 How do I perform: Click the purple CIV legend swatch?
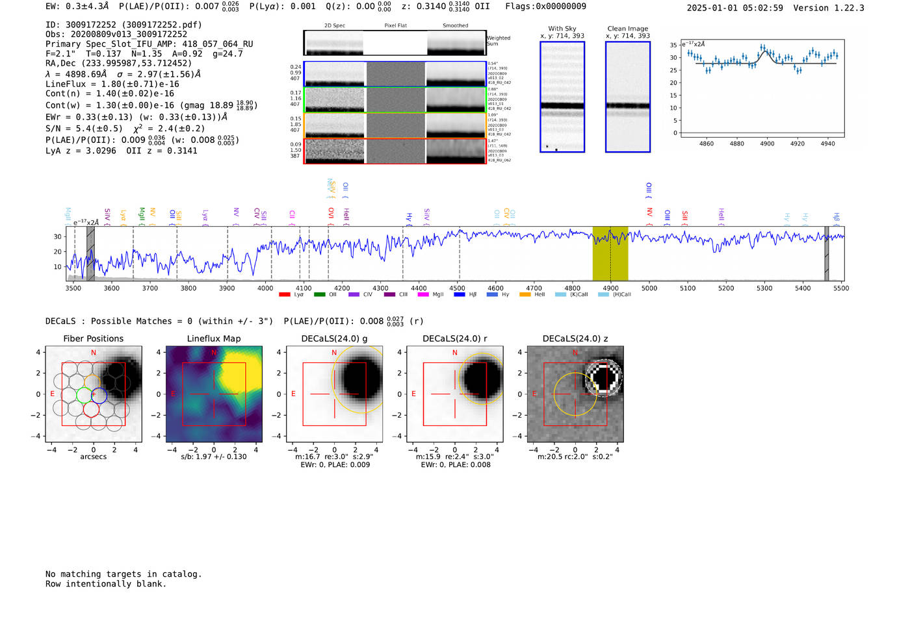354,294
